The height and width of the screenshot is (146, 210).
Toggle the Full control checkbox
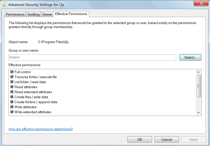[x=12, y=72]
